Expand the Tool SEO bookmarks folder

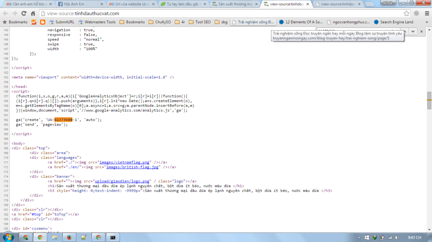pyautogui.click(x=200, y=22)
